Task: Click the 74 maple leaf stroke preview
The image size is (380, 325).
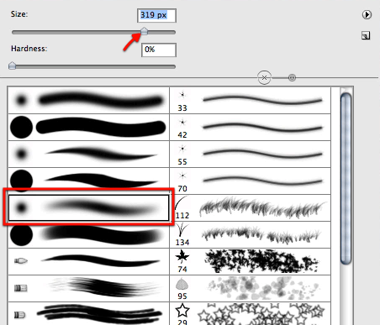Action: [261, 261]
